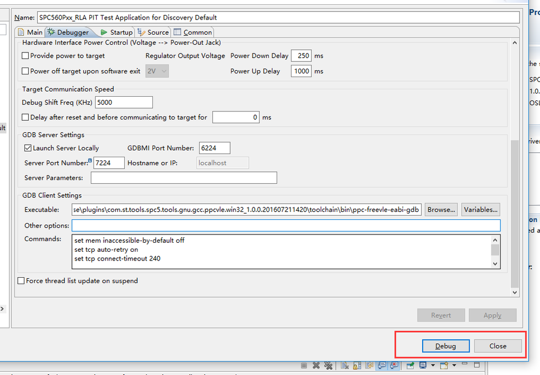
Task: Click the Hostname or IP field
Action: [x=223, y=163]
